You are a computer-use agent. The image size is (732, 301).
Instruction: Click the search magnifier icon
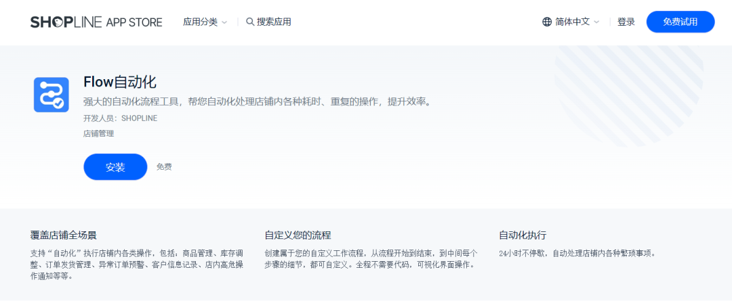[249, 22]
